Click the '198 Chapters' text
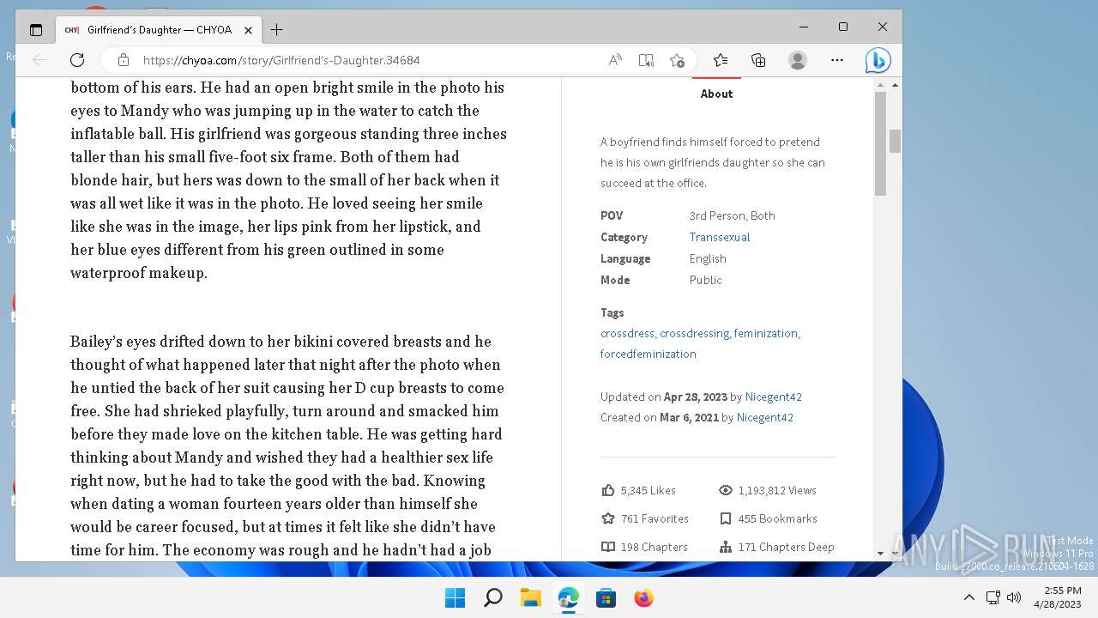 (x=655, y=547)
